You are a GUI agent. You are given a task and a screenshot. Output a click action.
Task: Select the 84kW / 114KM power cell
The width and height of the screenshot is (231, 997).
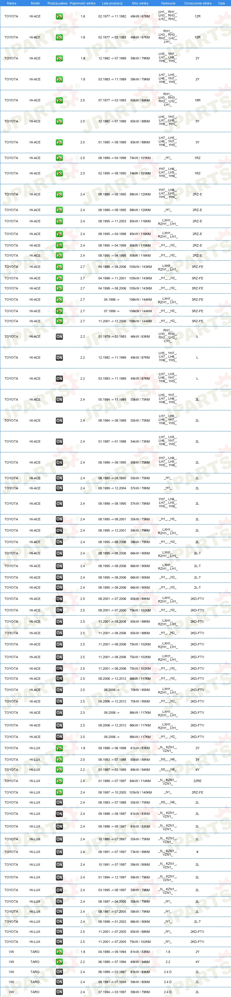[x=140, y=781]
